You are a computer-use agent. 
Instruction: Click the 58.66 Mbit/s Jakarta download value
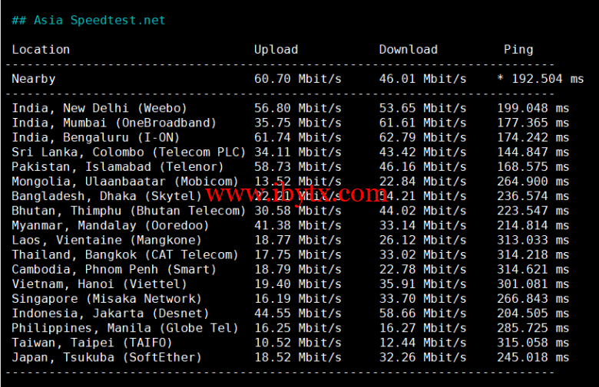click(x=422, y=313)
